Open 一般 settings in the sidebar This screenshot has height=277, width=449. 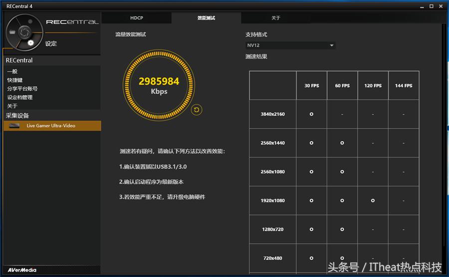click(12, 71)
